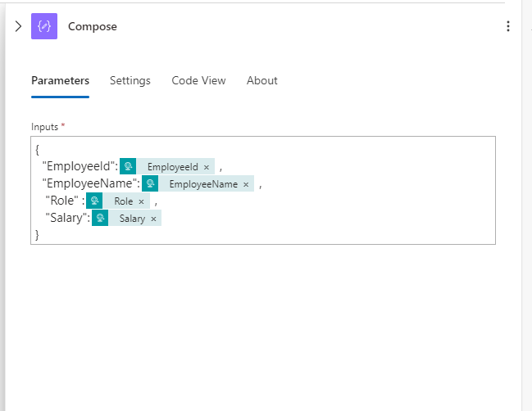Click the "EmployeeId": JSON key text
Image resolution: width=532 pixels, height=411 pixels.
click(x=80, y=166)
